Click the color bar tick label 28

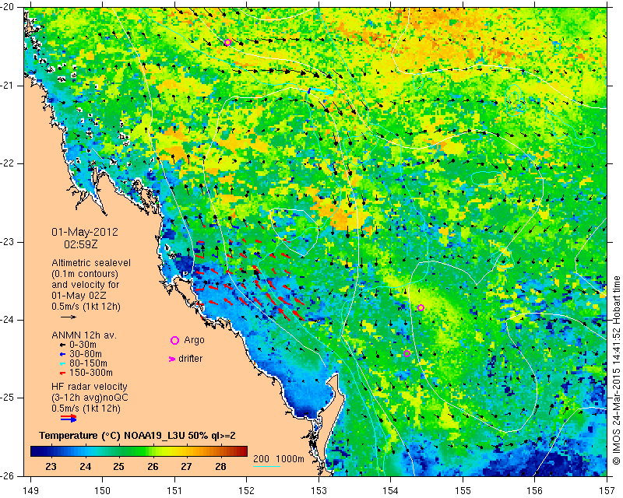[x=220, y=467]
